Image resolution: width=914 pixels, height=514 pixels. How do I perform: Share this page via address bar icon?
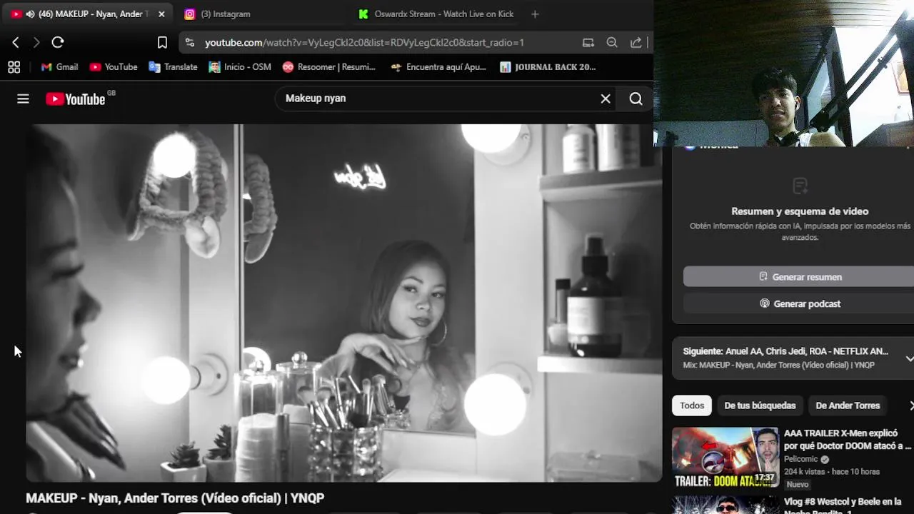[x=636, y=43]
